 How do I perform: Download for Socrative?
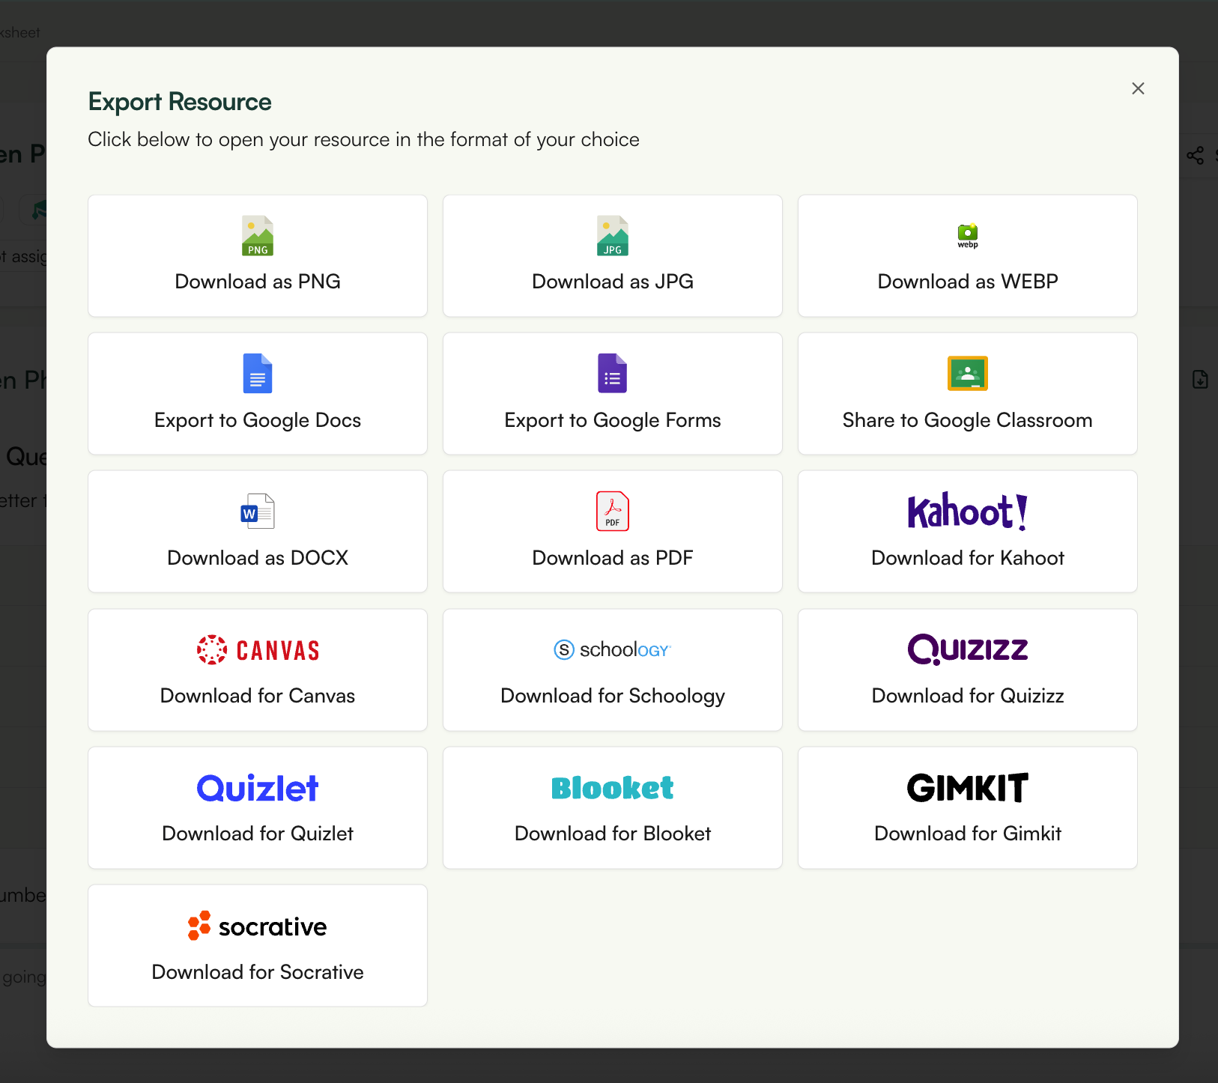pos(257,944)
